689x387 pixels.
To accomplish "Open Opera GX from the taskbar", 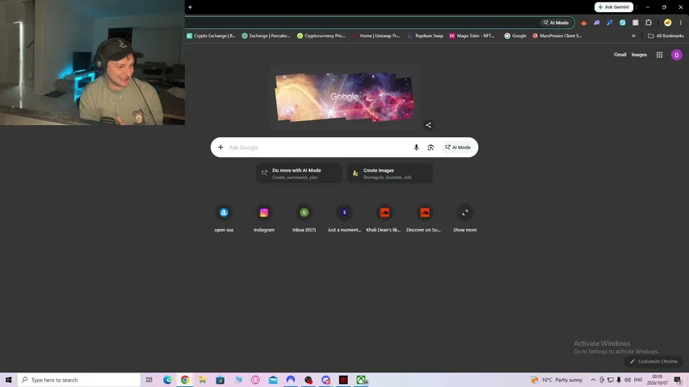I will [255, 380].
